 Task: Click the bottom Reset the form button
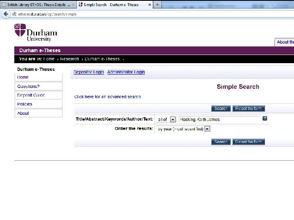(x=248, y=142)
